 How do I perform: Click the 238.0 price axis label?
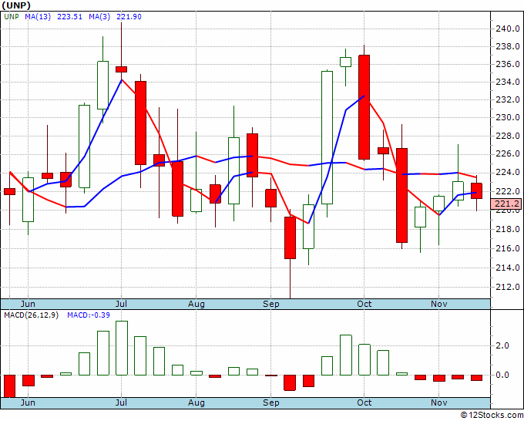pyautogui.click(x=507, y=46)
